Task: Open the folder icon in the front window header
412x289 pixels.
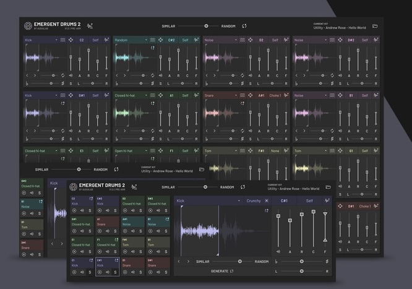Action: tap(328, 187)
